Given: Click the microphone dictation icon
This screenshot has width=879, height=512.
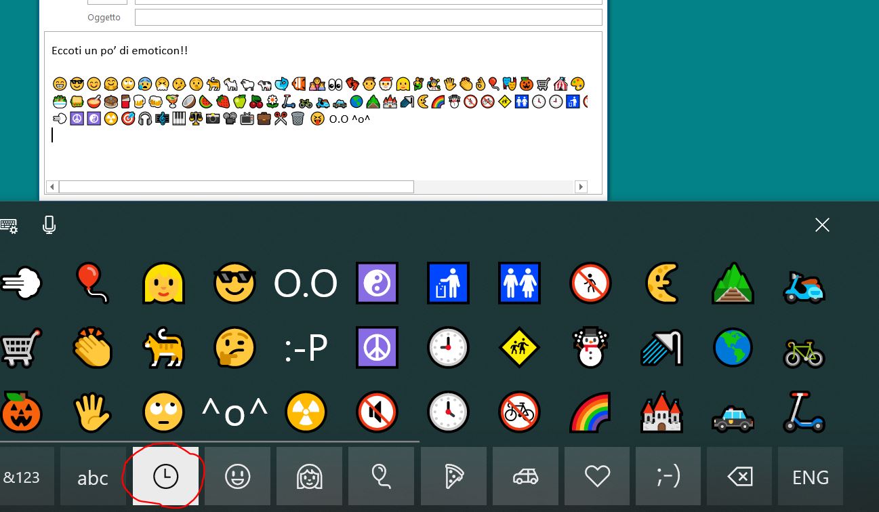Looking at the screenshot, I should tap(49, 225).
